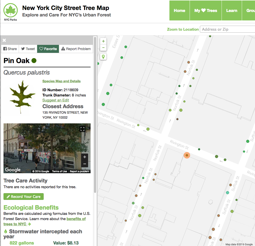Viewport: 255px width, 246px height.
Task: Zoom out on street view photo
Action: 85,164
